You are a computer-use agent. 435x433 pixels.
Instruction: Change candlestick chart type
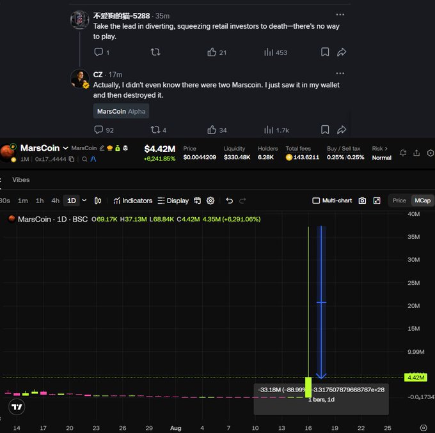coord(98,201)
